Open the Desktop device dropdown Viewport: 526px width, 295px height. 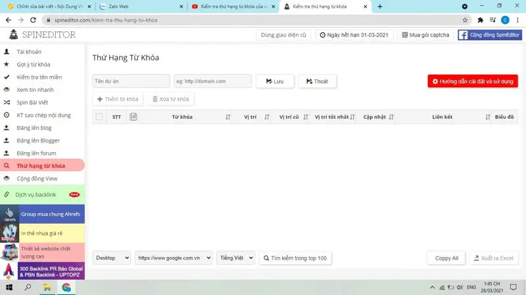pyautogui.click(x=111, y=258)
